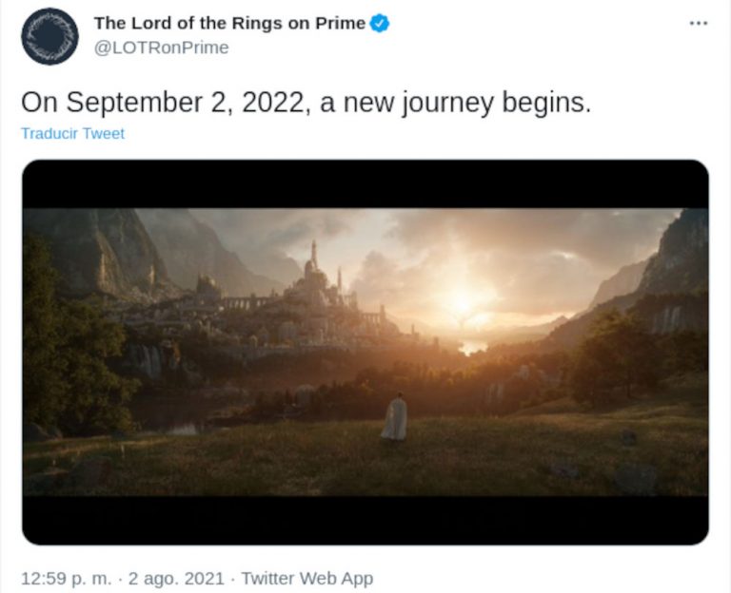The height and width of the screenshot is (593, 731).
Task: Click the bottom black letterbox bar of the image
Action: [365, 520]
